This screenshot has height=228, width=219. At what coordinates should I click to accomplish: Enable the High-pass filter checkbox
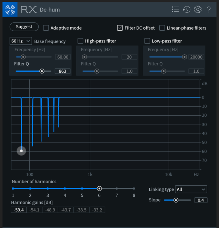coord(80,41)
